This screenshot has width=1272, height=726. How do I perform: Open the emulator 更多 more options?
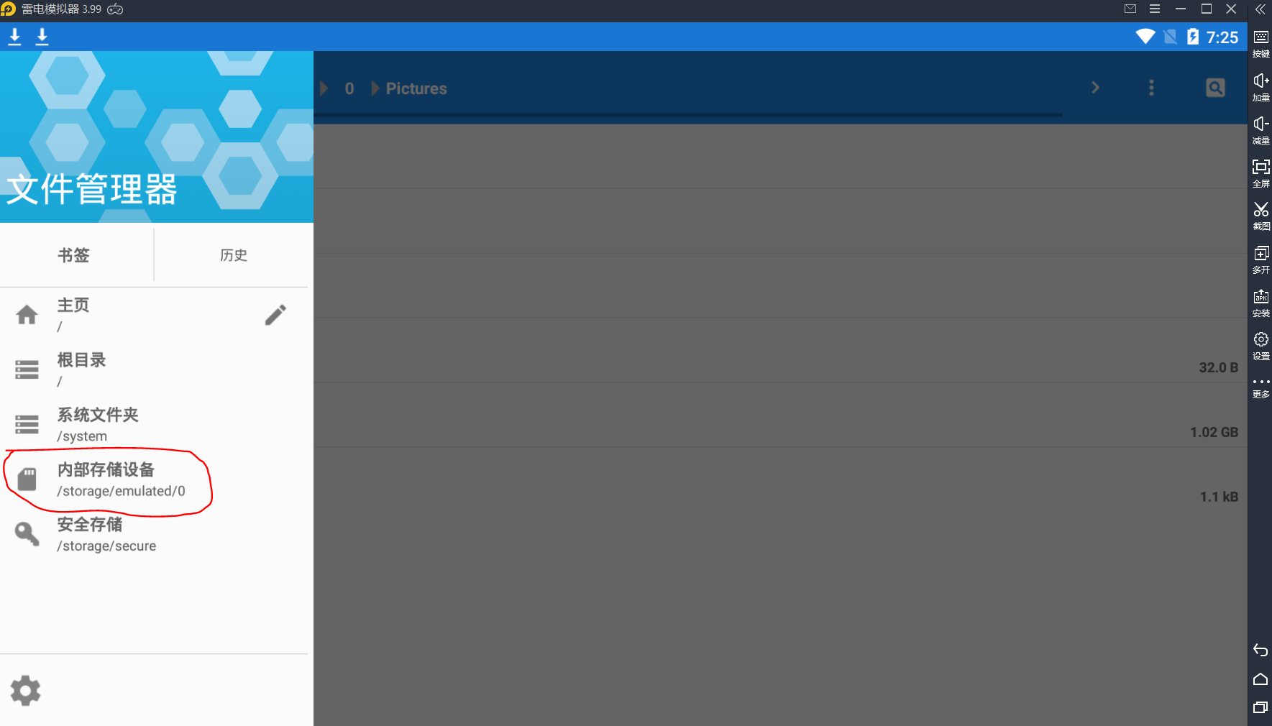coord(1260,387)
